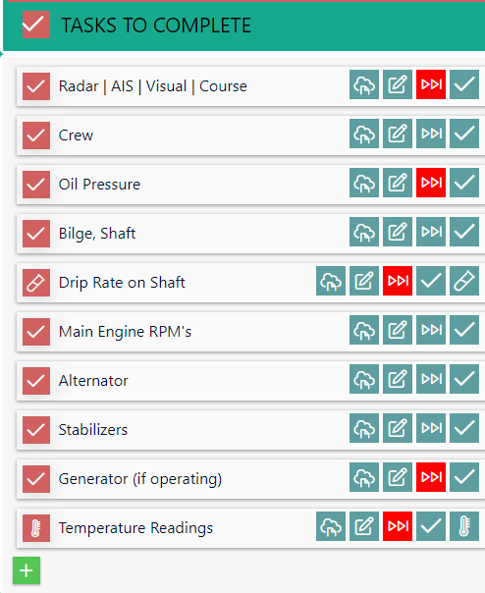Screen dimensions: 485x593
Task: Click the test tube icon at right of Drip Rate
Action: [464, 281]
